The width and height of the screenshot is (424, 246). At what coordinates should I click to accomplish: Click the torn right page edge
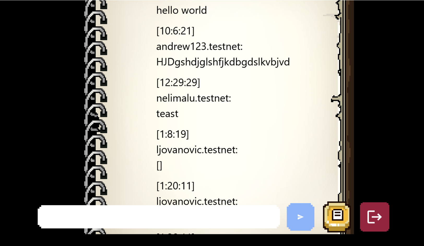(338, 104)
